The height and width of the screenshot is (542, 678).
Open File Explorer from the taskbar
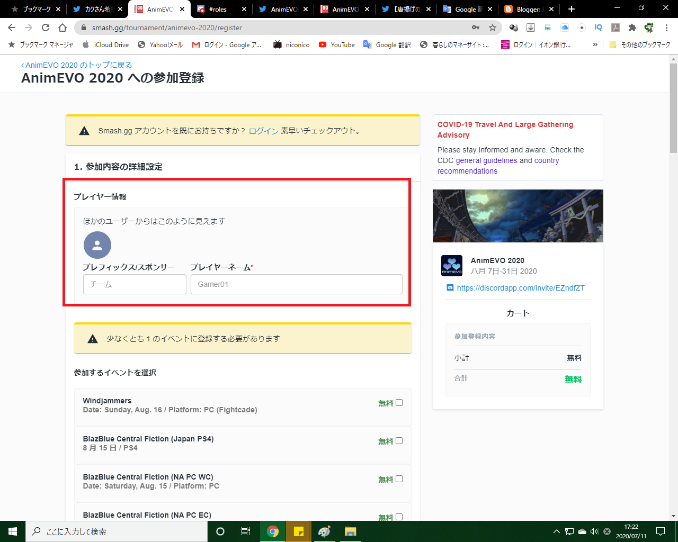tap(350, 531)
